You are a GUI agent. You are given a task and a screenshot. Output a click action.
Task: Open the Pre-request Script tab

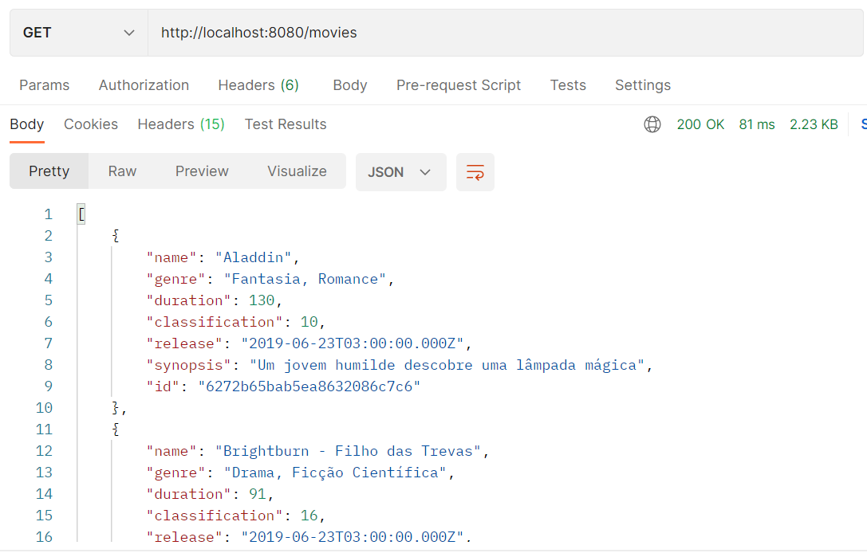[459, 84]
